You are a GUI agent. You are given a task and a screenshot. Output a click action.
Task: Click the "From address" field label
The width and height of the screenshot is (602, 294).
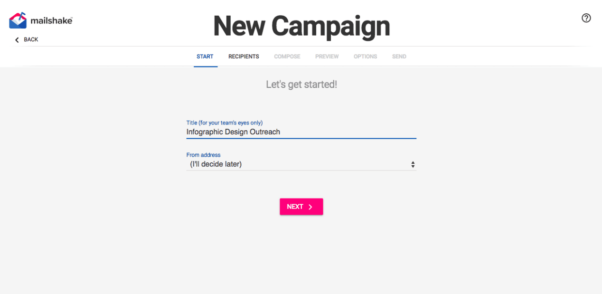(x=203, y=155)
